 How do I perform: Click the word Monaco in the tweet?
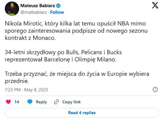(x=44, y=38)
